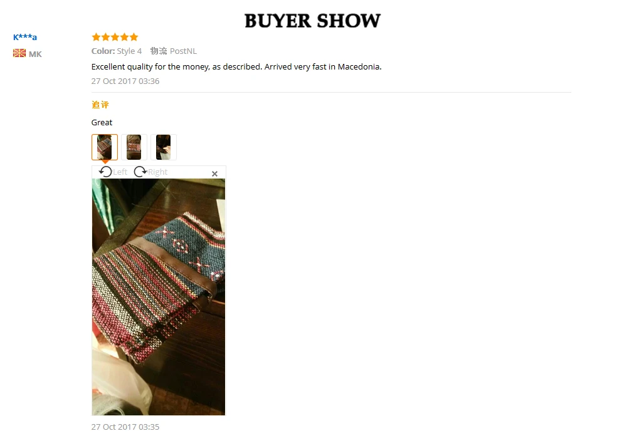Click the five-star rating icons
The height and width of the screenshot is (436, 627).
pos(115,37)
